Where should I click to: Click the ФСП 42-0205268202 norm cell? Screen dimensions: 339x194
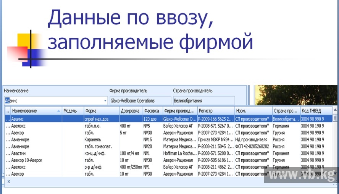(x=253, y=147)
